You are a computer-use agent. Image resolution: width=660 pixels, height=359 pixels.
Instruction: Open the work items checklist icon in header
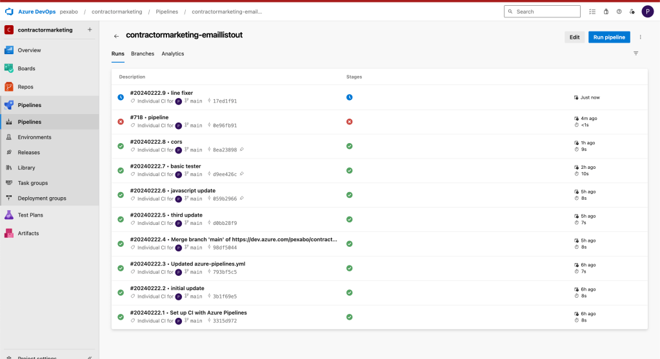592,12
